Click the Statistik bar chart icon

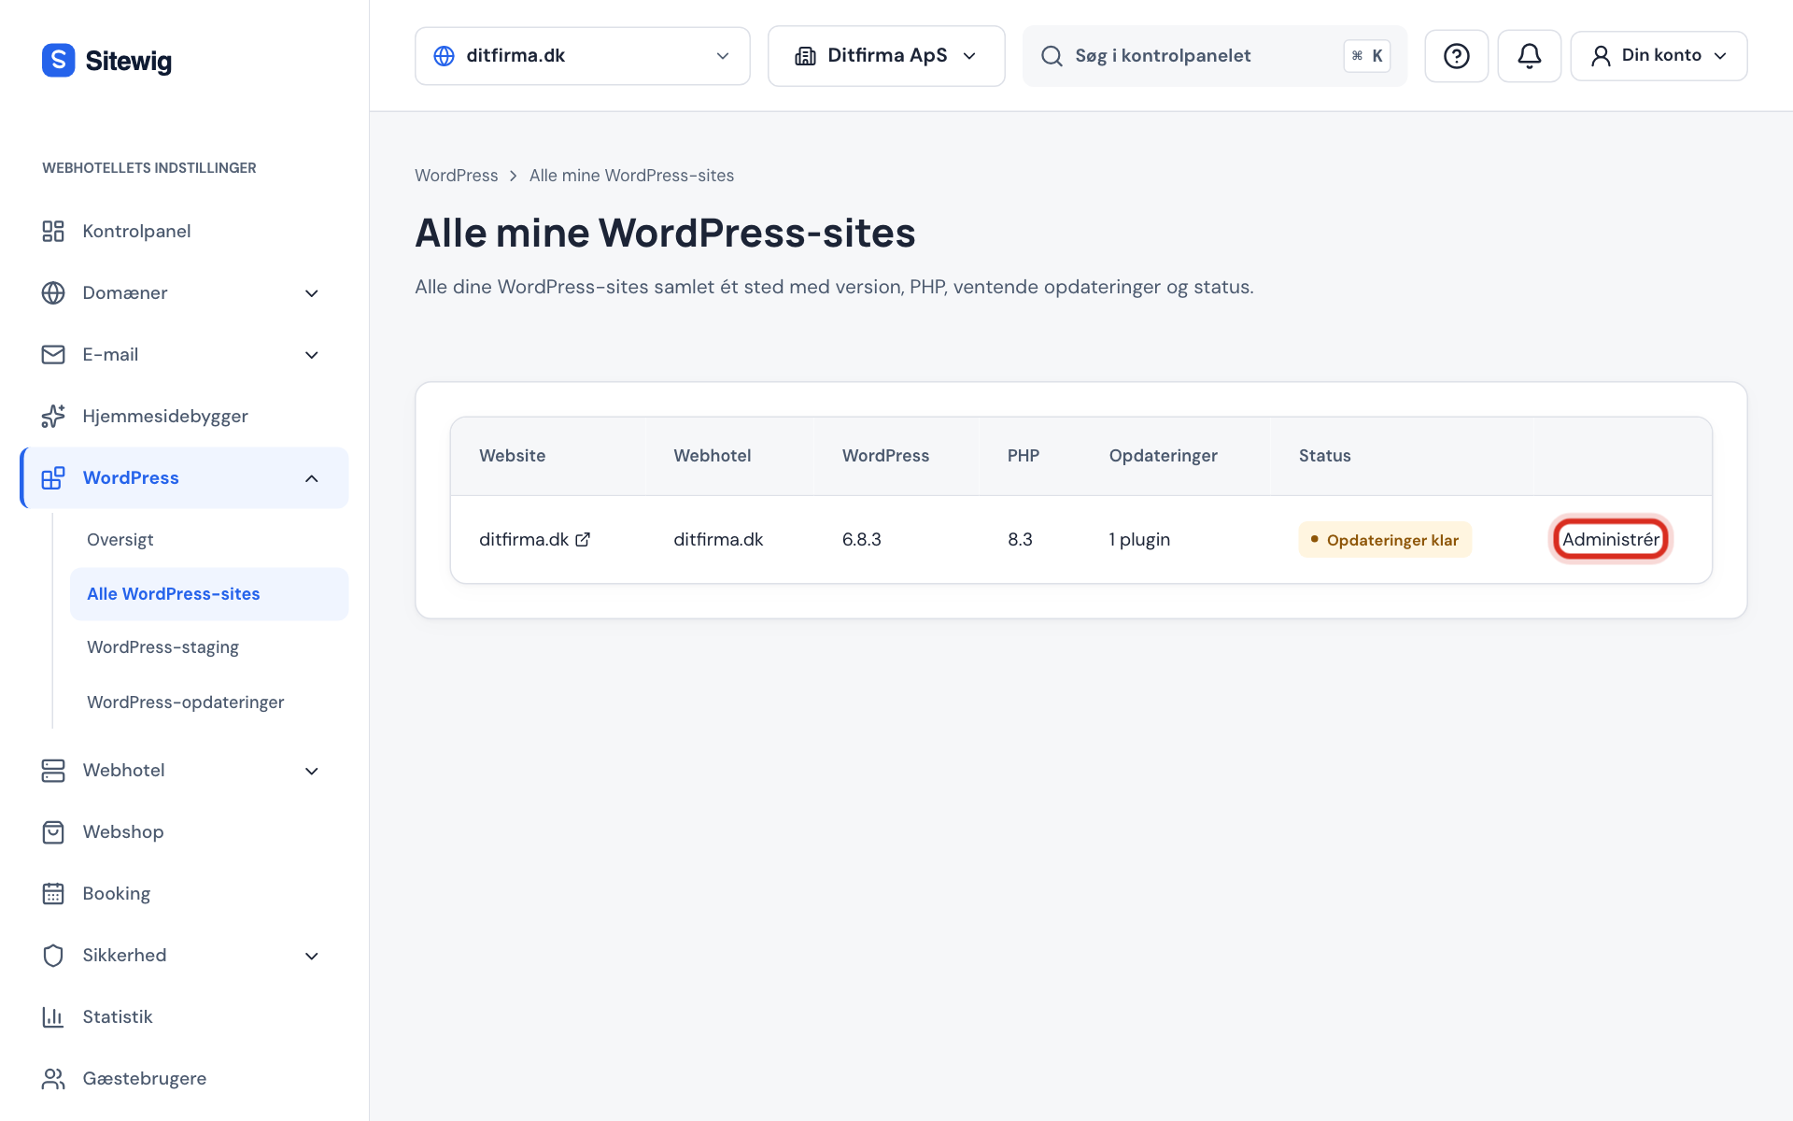(53, 1016)
